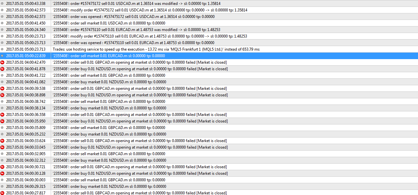Image resolution: width=418 pixels, height=195 pixels.
Task: Select message 'modify order #157475172 sell 0.01 USDCAD.m'
Action: click(150, 10)
